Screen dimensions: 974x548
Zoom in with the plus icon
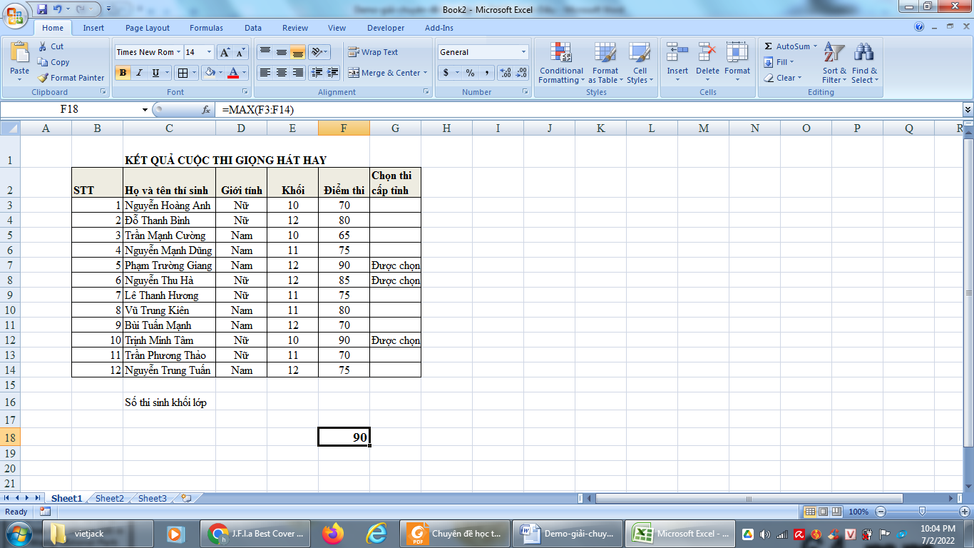[x=965, y=512]
